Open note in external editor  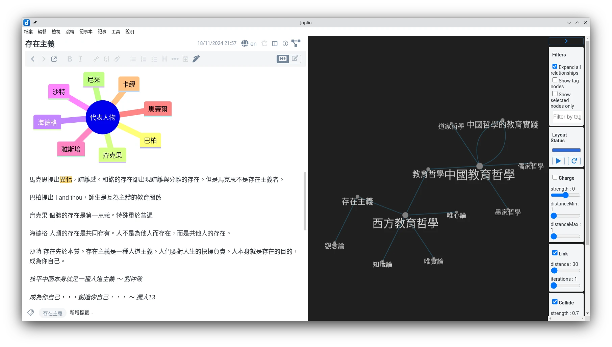(x=54, y=59)
